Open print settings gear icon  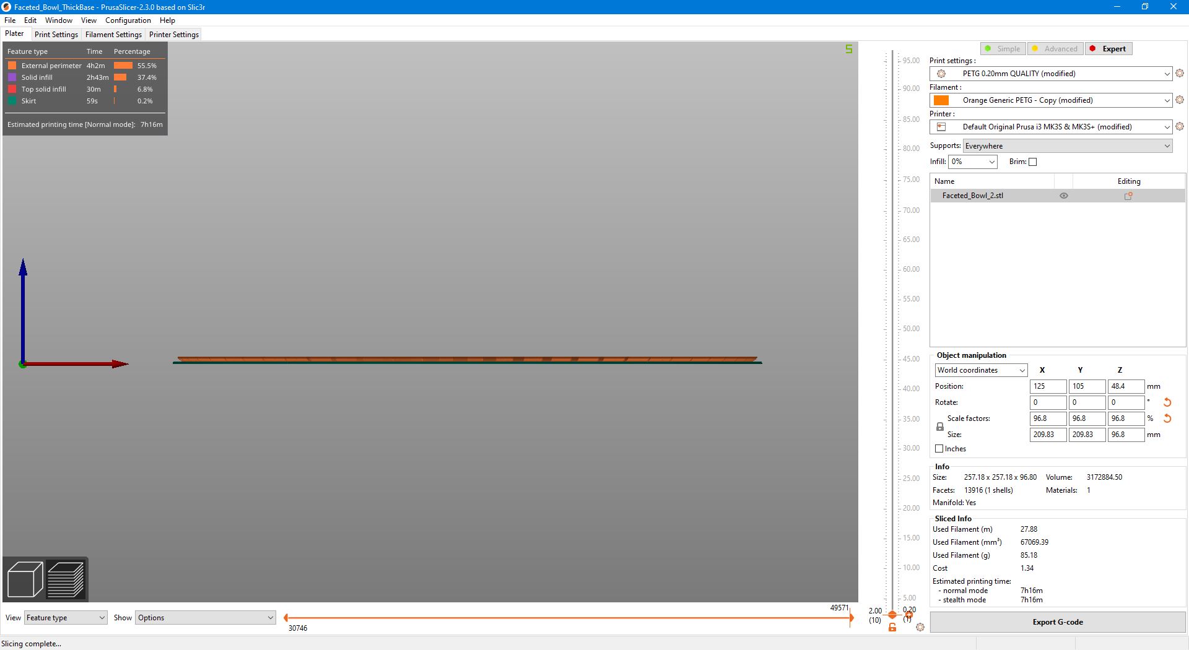(x=1180, y=73)
